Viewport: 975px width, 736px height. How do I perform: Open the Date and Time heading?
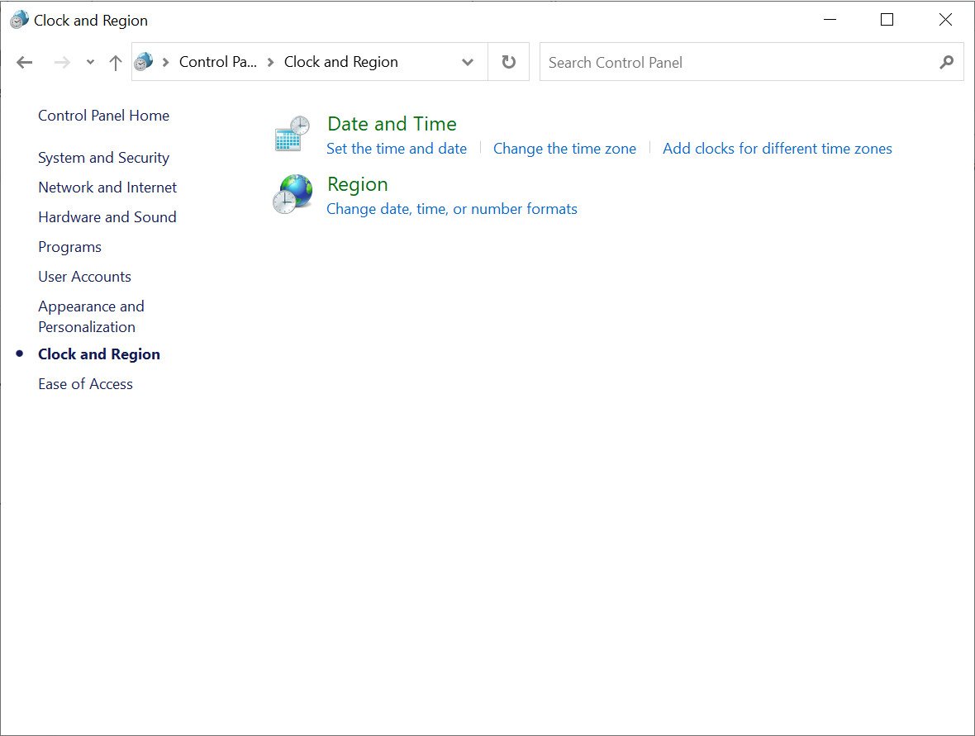tap(392, 124)
